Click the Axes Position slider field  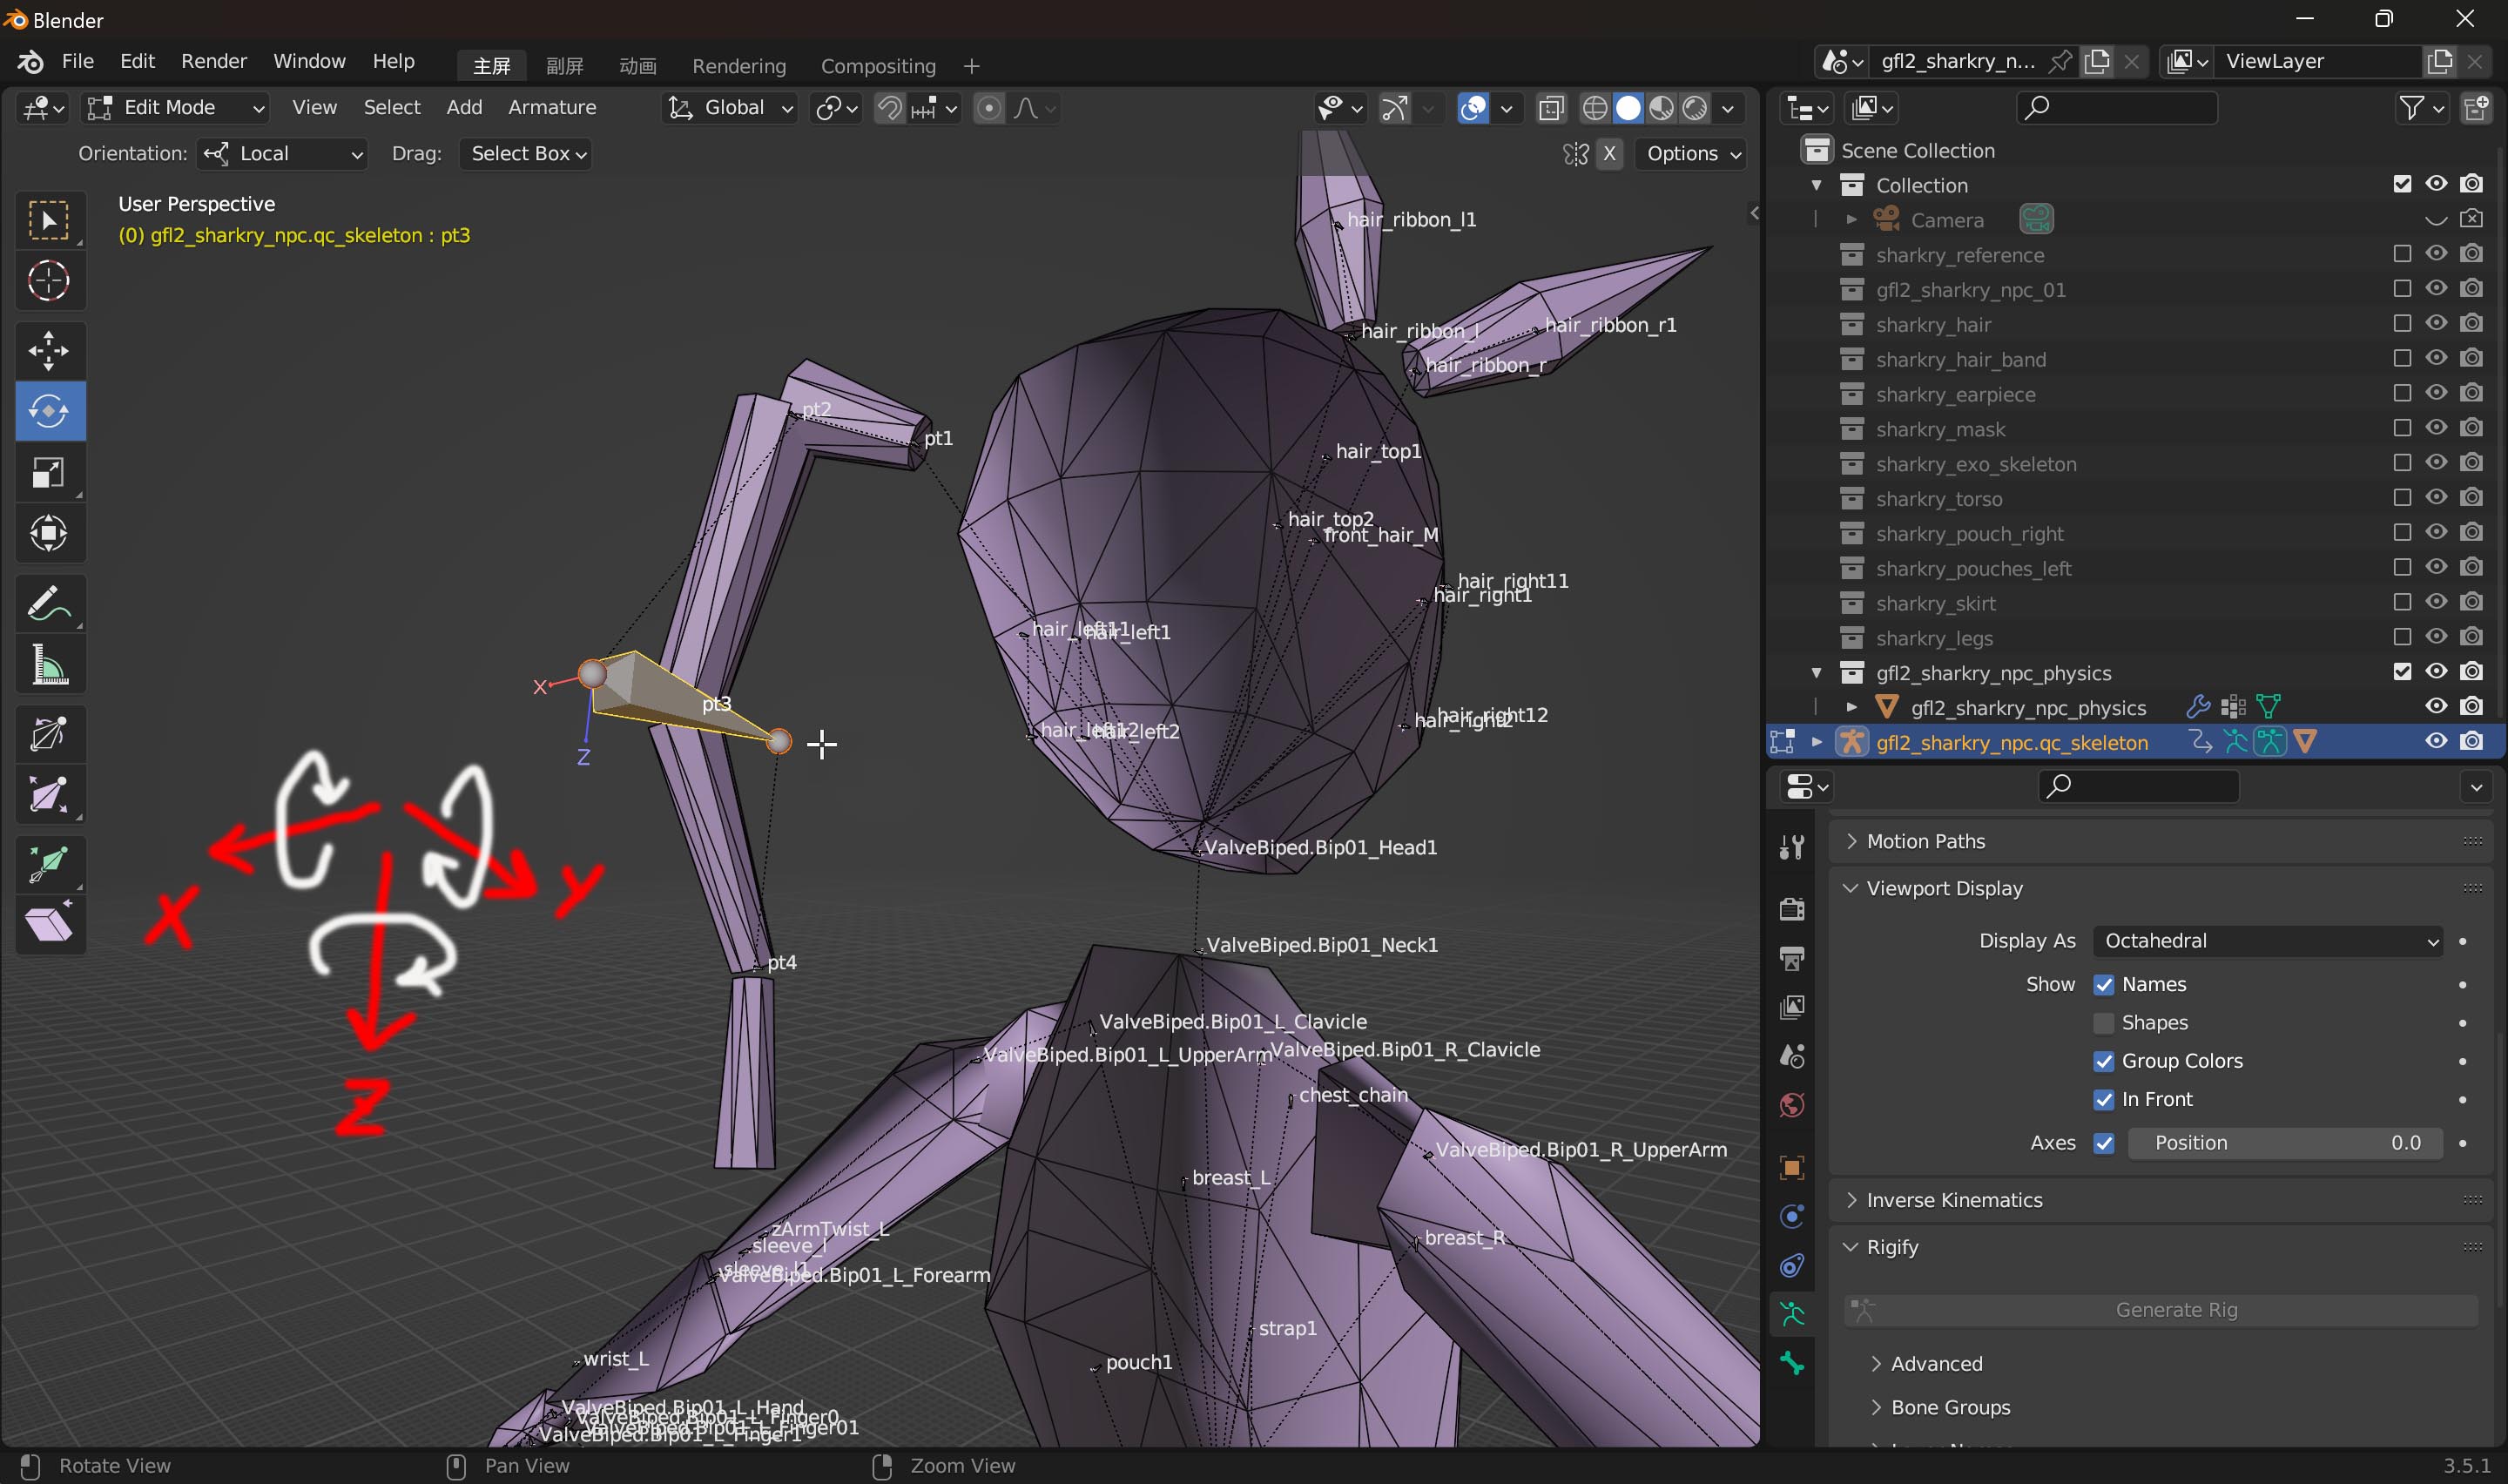click(x=2284, y=1143)
